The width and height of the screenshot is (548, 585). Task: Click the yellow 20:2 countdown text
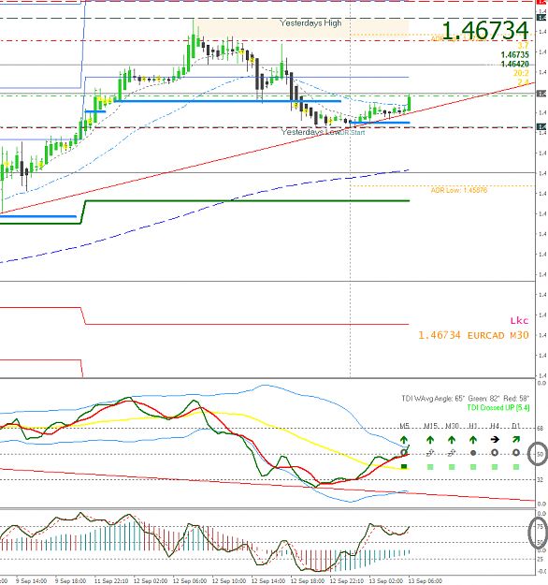pyautogui.click(x=521, y=73)
